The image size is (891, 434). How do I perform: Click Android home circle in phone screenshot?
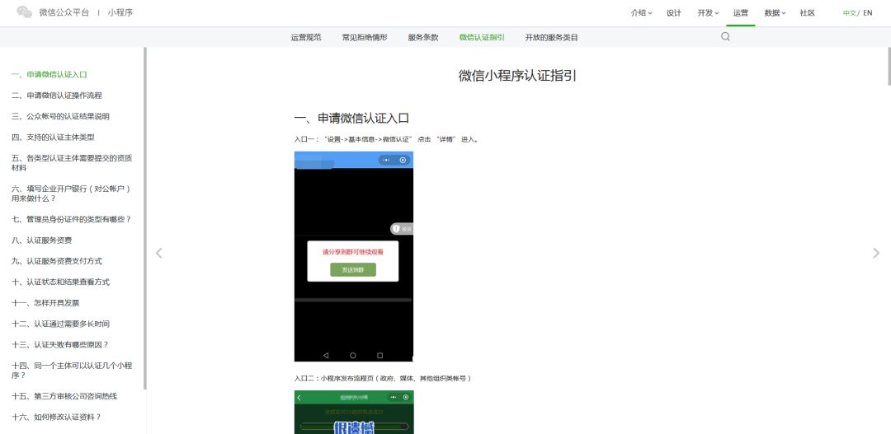tap(353, 355)
